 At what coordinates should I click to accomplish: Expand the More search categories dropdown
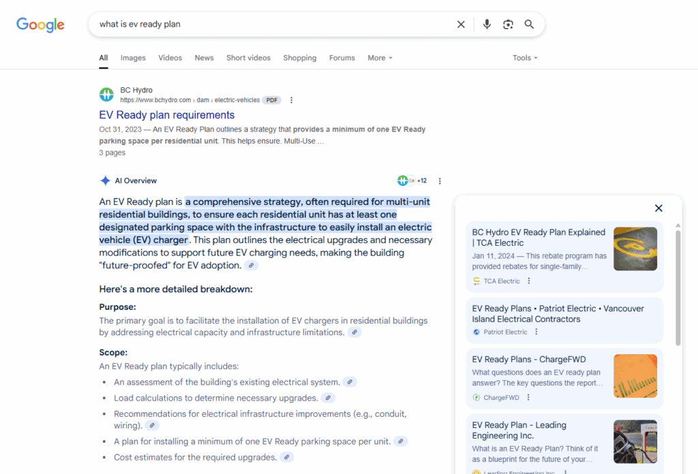pos(380,58)
